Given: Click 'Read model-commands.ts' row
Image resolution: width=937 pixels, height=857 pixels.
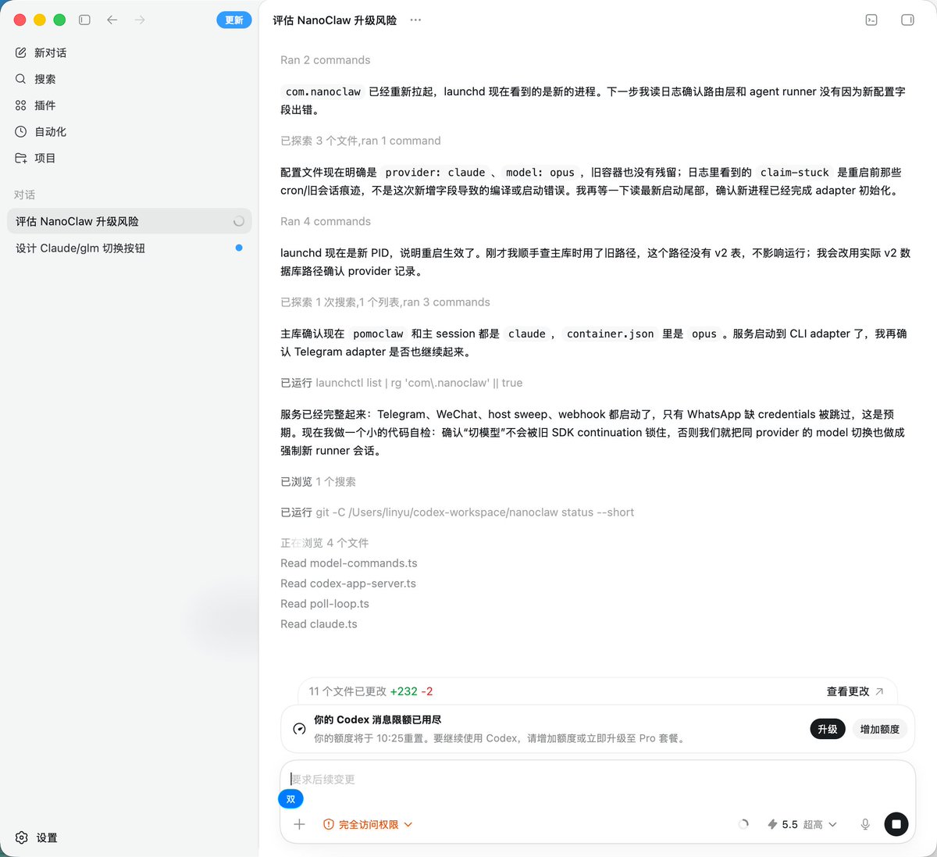Looking at the screenshot, I should tap(349, 563).
